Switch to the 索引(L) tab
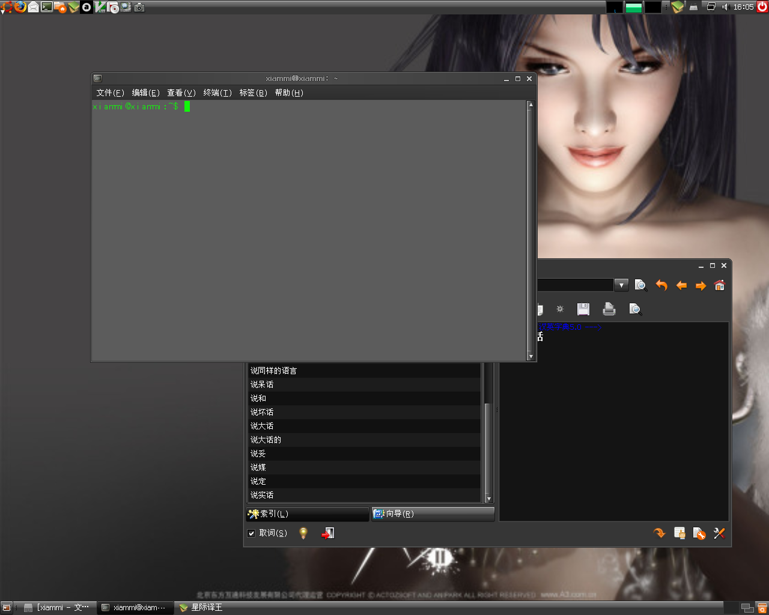This screenshot has width=769, height=615. point(308,514)
